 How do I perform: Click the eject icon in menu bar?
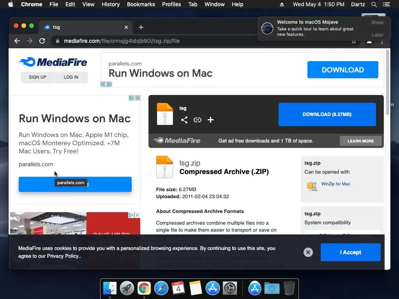(x=282, y=4)
